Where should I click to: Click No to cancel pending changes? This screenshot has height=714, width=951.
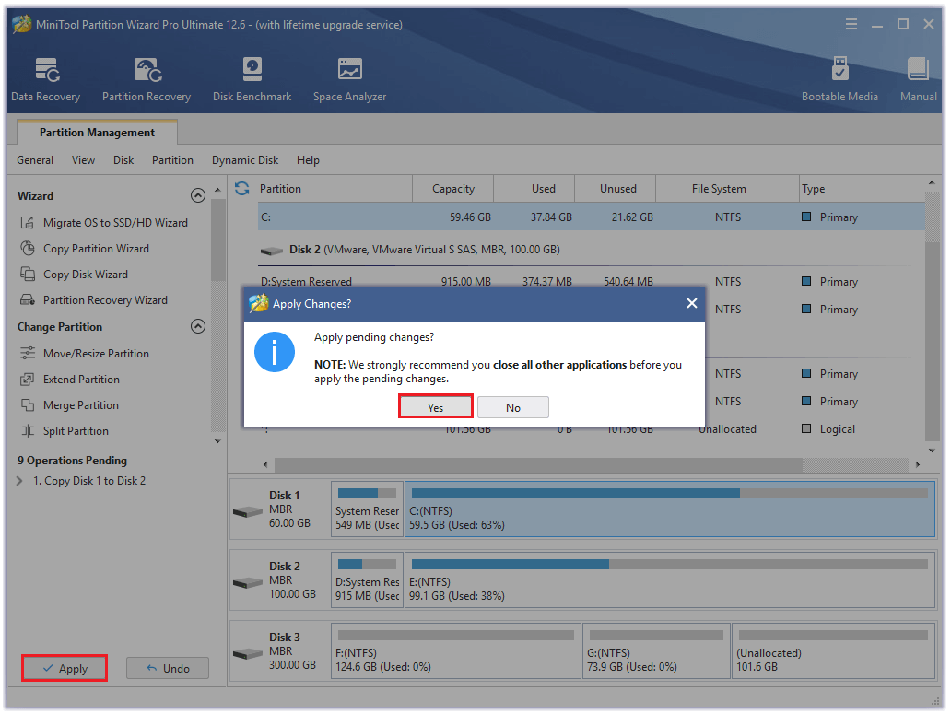pos(513,407)
